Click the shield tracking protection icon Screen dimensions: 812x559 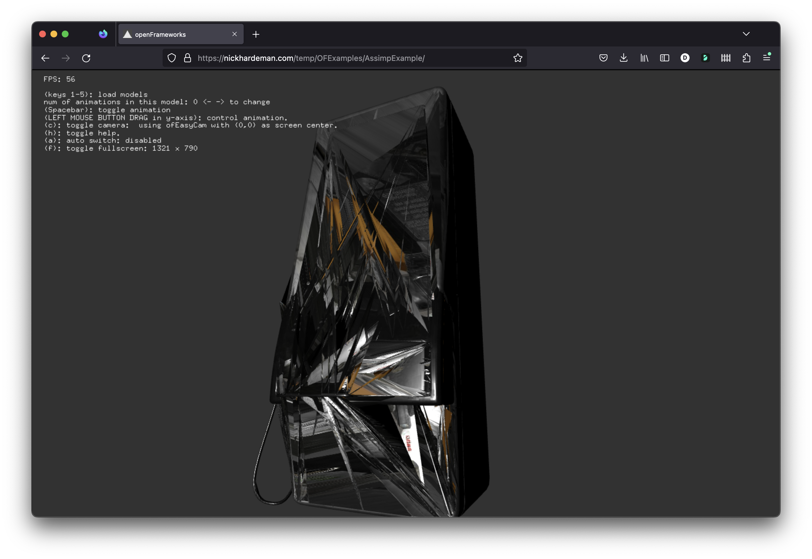click(172, 58)
